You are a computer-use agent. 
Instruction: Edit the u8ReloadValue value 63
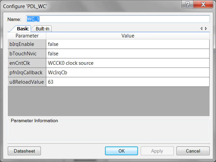[x=128, y=82]
